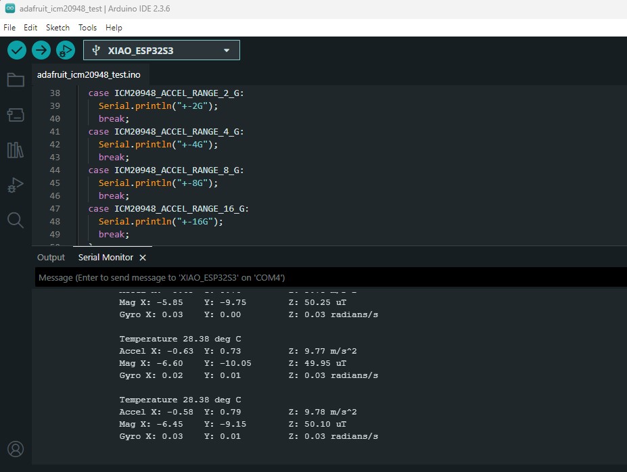
Task: Open the Debug panel in sidebar
Action: [16, 185]
